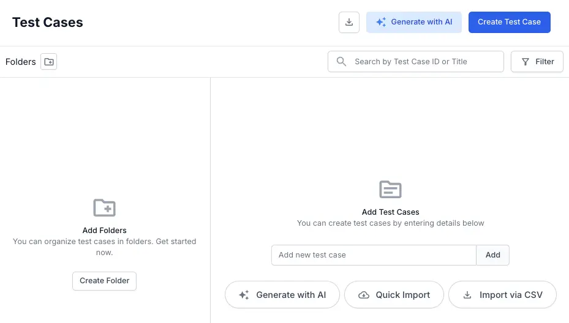Click the Folders panel label

21,62
